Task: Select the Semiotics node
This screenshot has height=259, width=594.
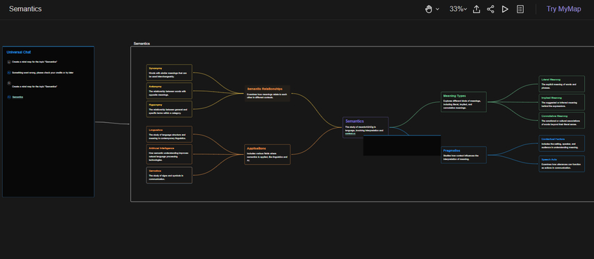Action: (170, 175)
